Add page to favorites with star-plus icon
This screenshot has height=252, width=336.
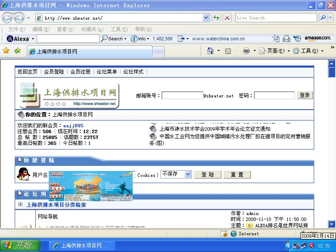point(17,50)
